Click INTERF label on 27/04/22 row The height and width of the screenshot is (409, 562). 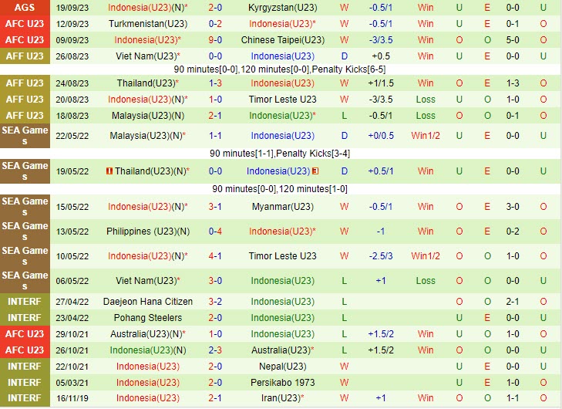[25, 302]
